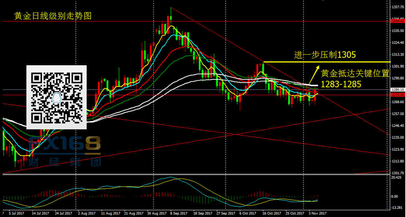Viewport: 406px width, 217px height.
Task: Click the 1357.70 price scale label
Action: coord(397,7)
